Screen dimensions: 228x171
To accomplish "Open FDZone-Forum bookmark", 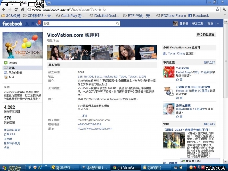I will [x=171, y=16].
